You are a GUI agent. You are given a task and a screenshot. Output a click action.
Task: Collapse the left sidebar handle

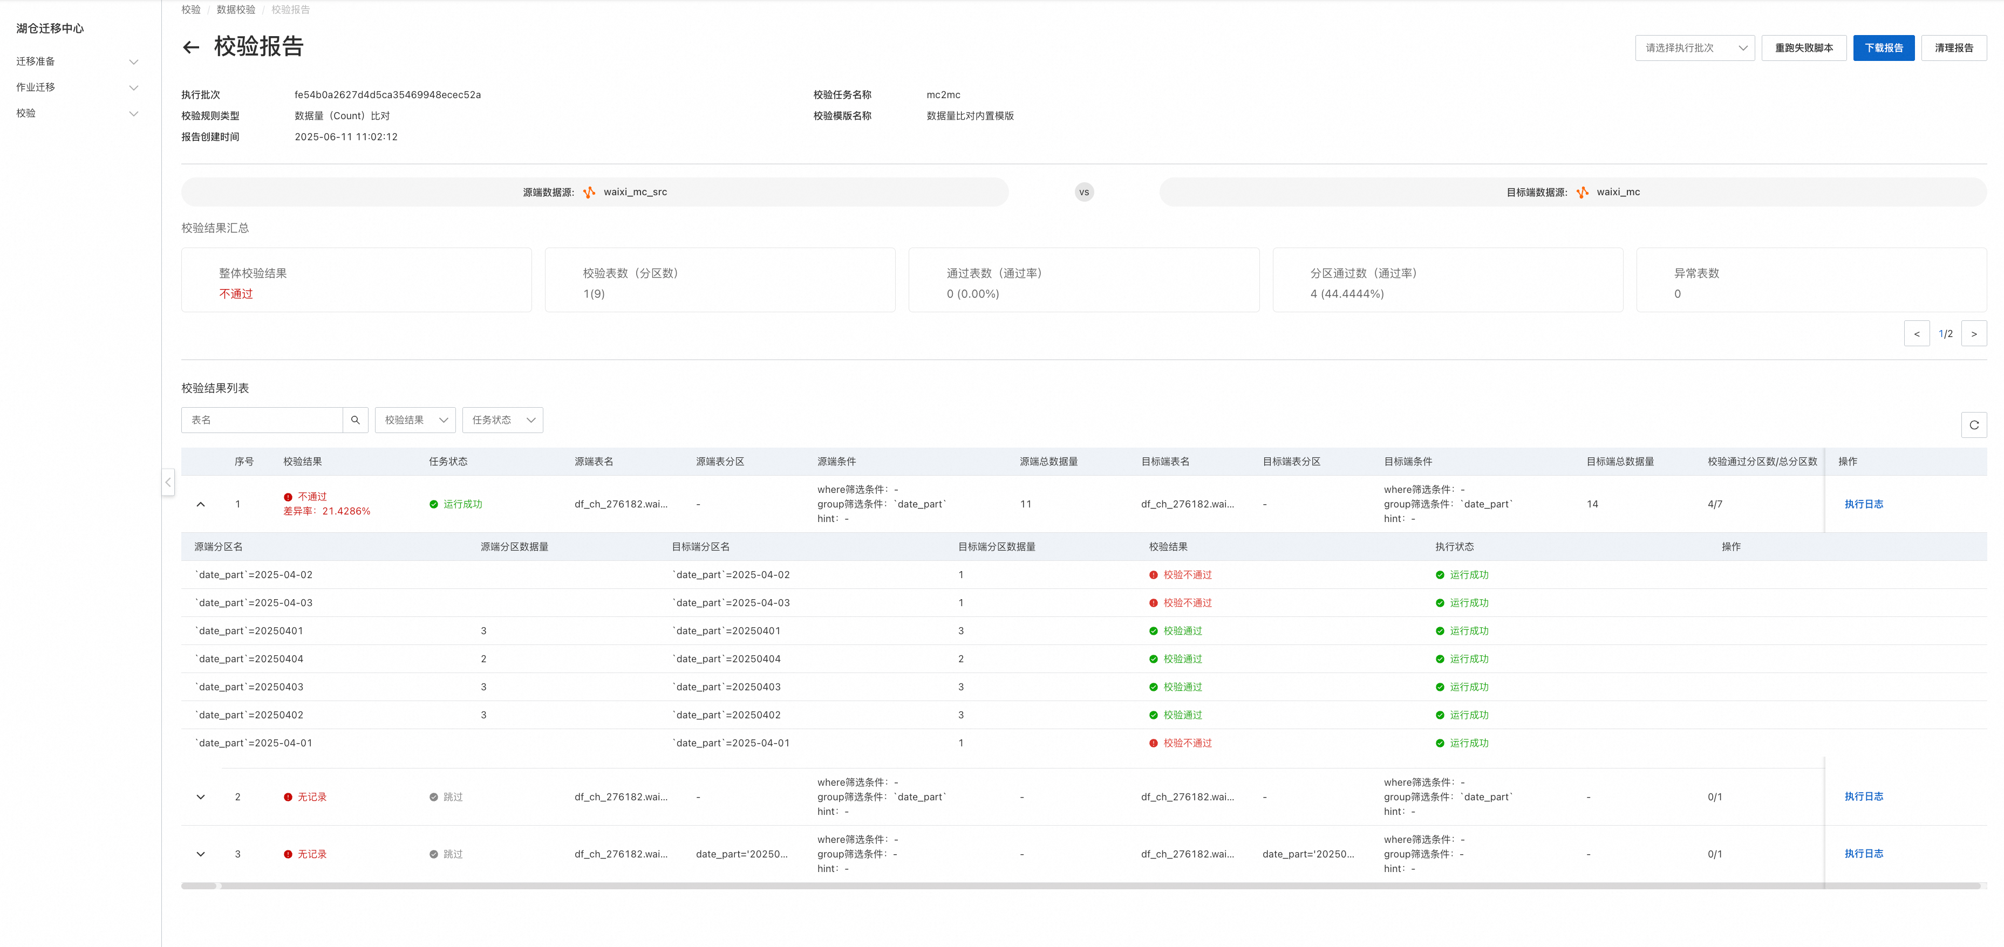[x=168, y=482]
